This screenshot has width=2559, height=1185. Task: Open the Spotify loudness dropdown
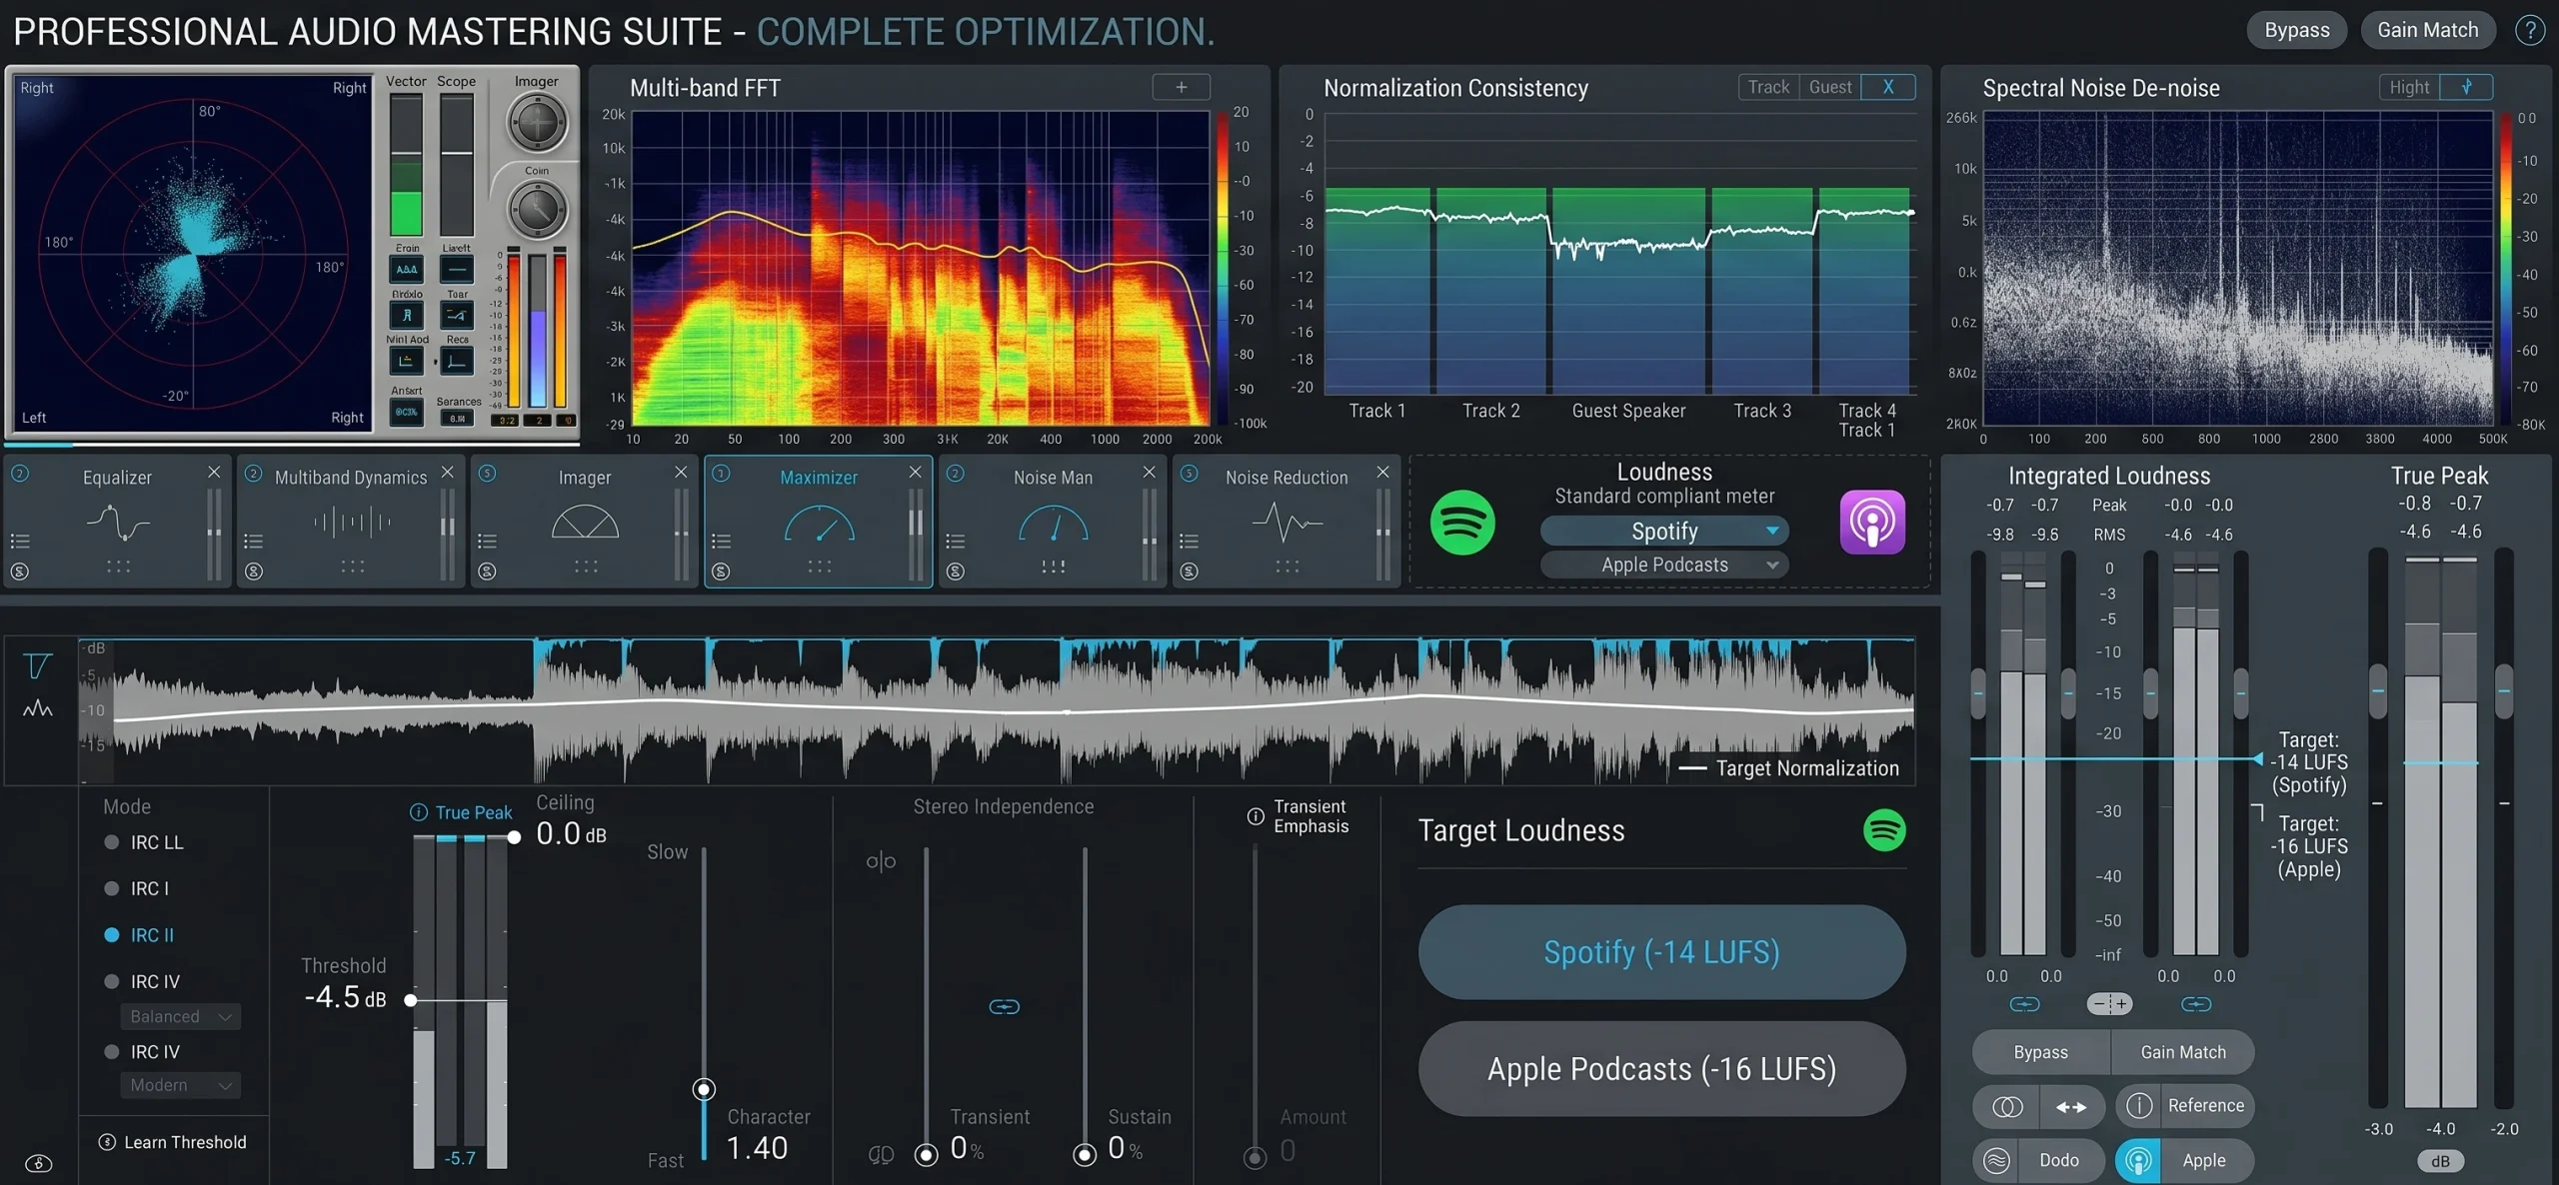pos(1664,531)
